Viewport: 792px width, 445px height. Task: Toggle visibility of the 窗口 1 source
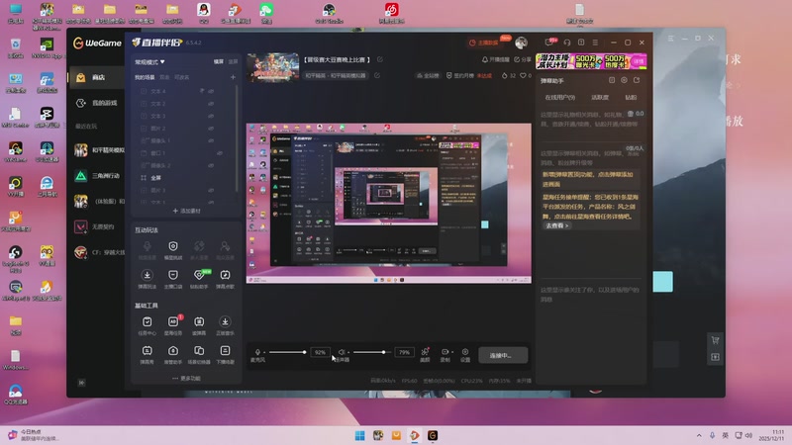tap(220, 153)
